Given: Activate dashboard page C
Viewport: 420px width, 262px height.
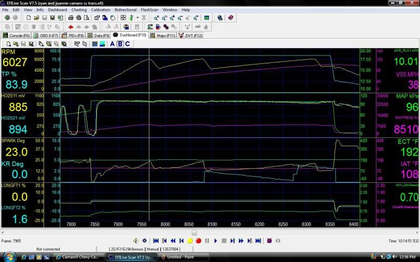Looking at the screenshot, I should [127, 43].
